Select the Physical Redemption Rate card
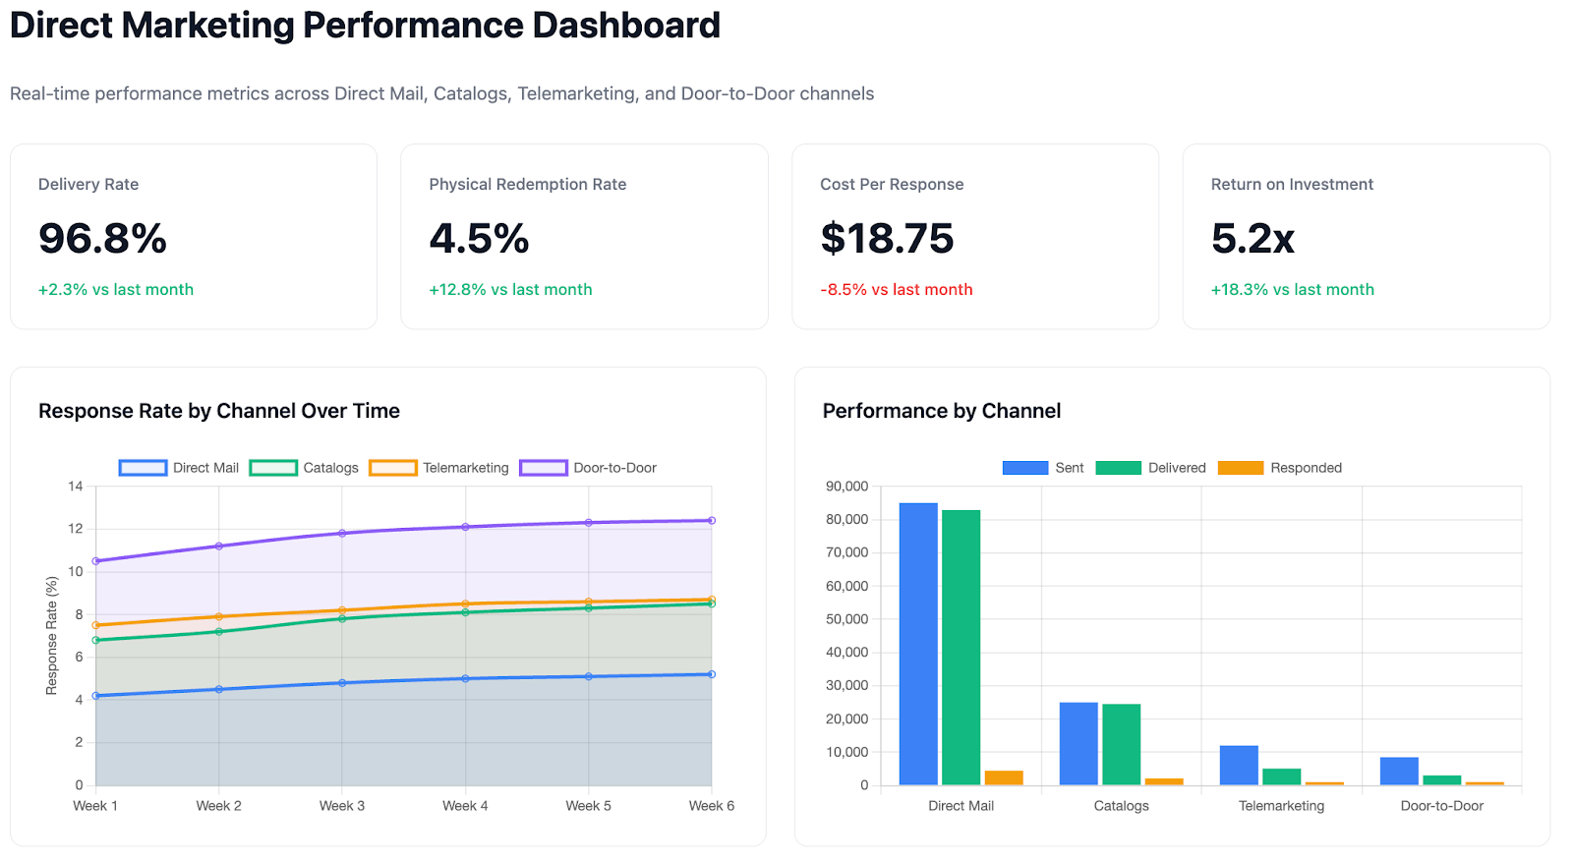 pyautogui.click(x=584, y=237)
